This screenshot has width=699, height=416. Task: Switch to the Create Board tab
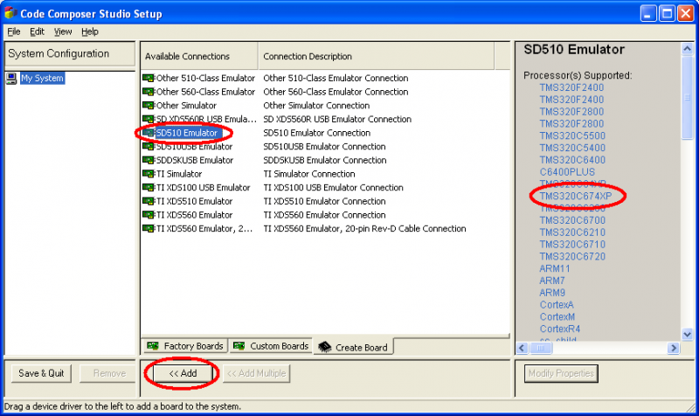(354, 347)
